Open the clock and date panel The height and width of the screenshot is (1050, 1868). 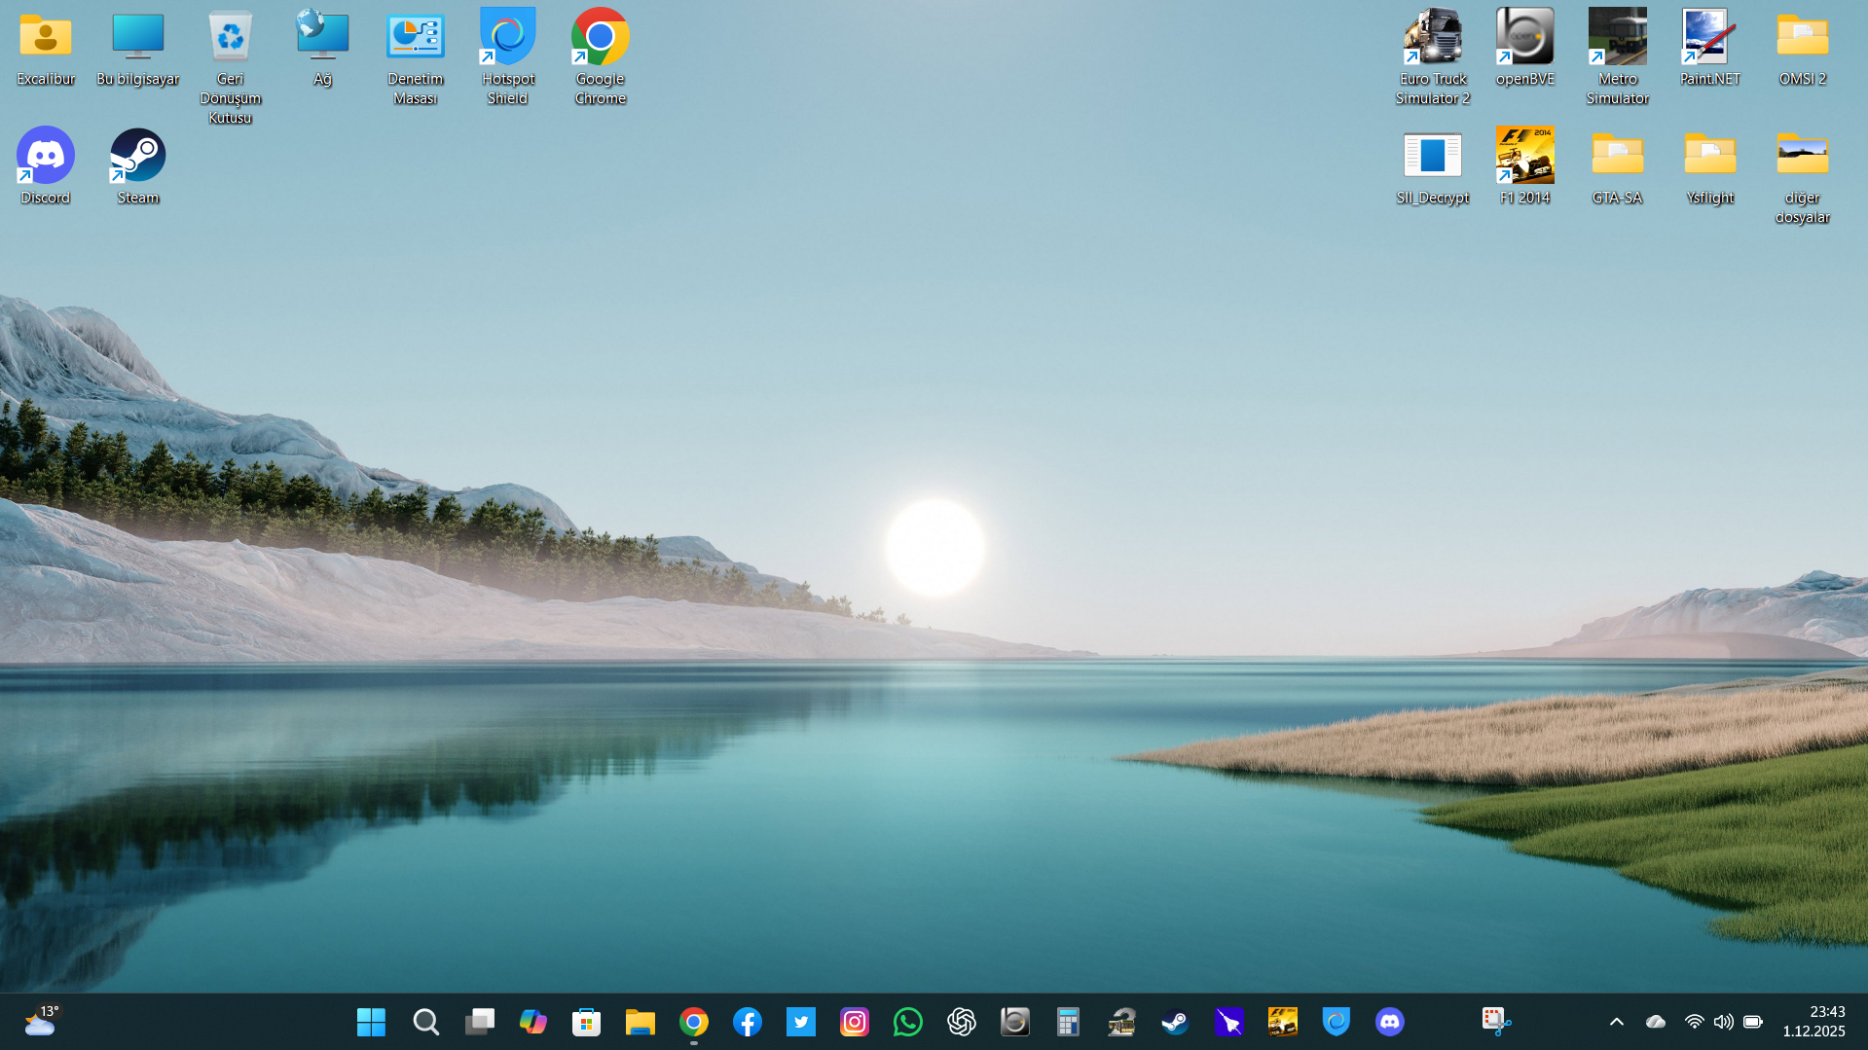(1813, 1022)
